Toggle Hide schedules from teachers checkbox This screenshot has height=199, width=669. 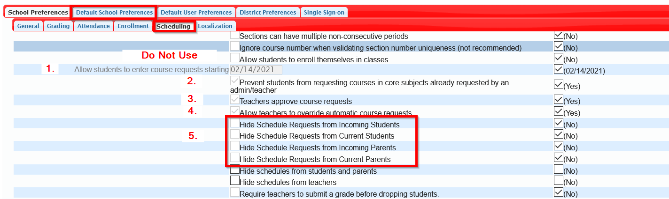coord(234,180)
